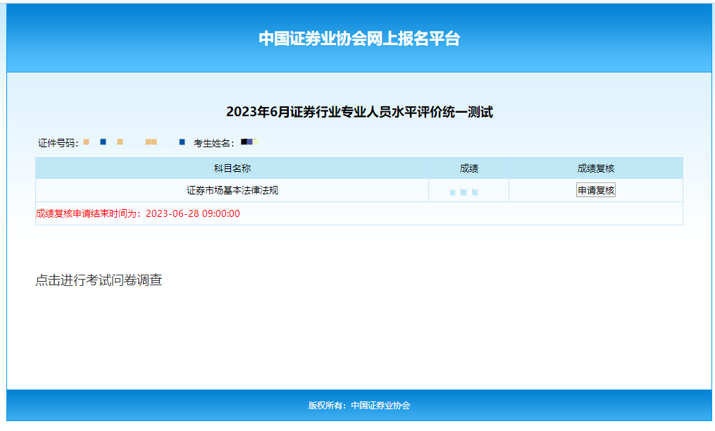Viewport: 715px width, 431px height.
Task: Click the blurred score value in table
Action: coord(464,192)
